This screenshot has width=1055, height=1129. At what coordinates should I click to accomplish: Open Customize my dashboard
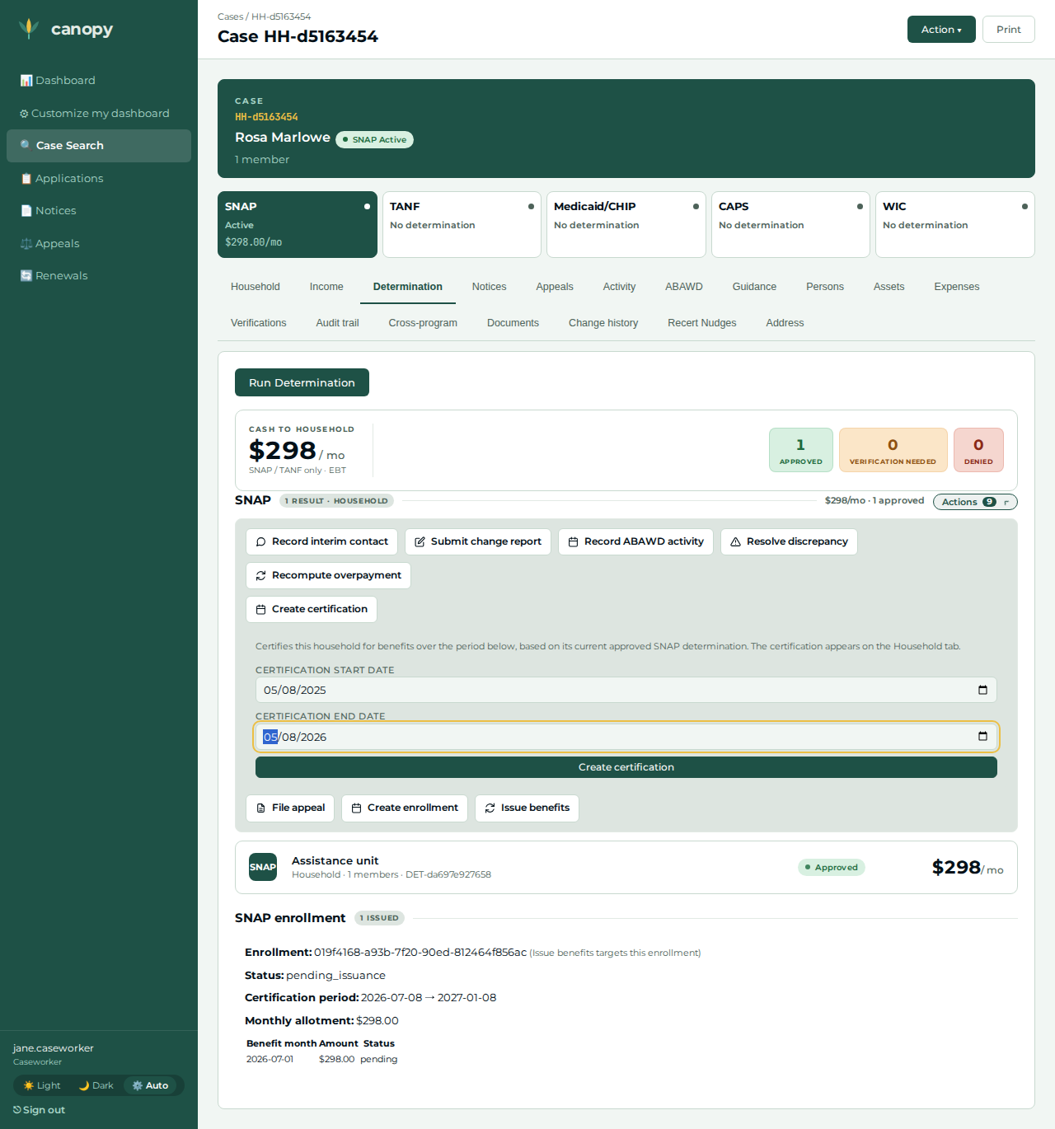coord(99,113)
